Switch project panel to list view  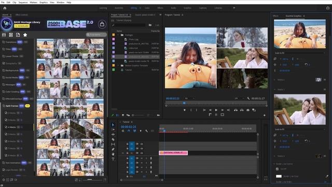[x=117, y=115]
